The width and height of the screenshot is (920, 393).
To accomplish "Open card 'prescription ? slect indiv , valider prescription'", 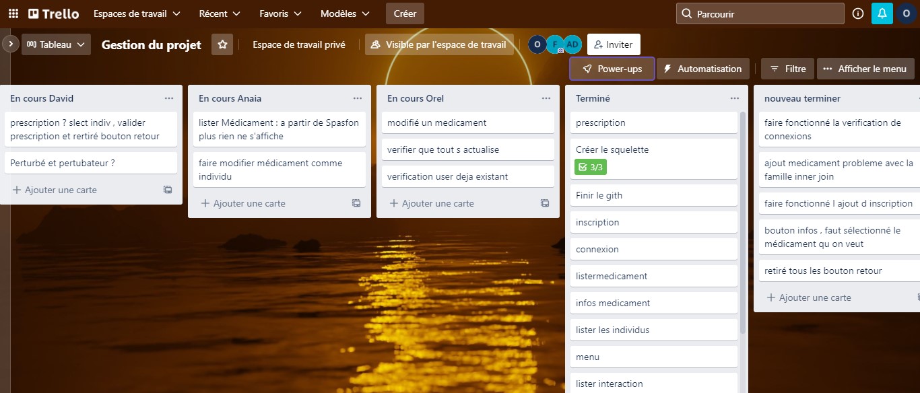I will pyautogui.click(x=91, y=129).
